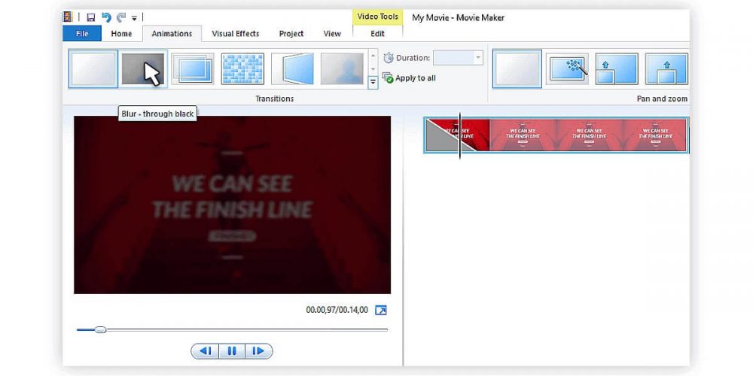Screen dimensions: 753x376
Task: Choose the pixelated mosaic transition thumbnail
Action: coord(242,69)
